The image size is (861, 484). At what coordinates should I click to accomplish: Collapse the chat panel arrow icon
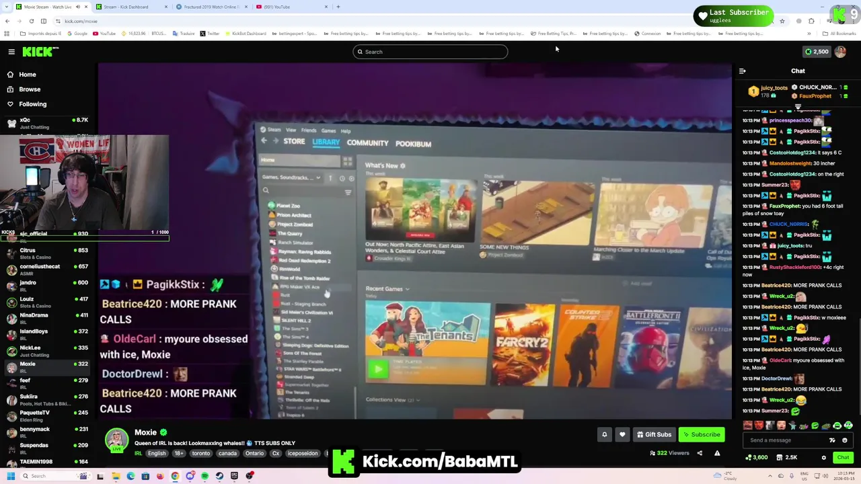[x=742, y=71]
